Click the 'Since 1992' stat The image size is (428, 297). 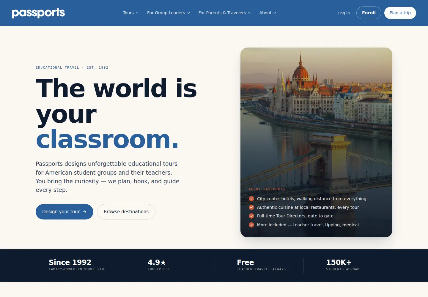[70, 262]
